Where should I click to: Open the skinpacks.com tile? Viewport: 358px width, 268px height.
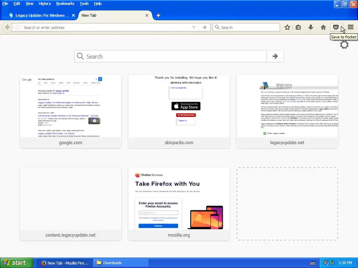click(179, 111)
